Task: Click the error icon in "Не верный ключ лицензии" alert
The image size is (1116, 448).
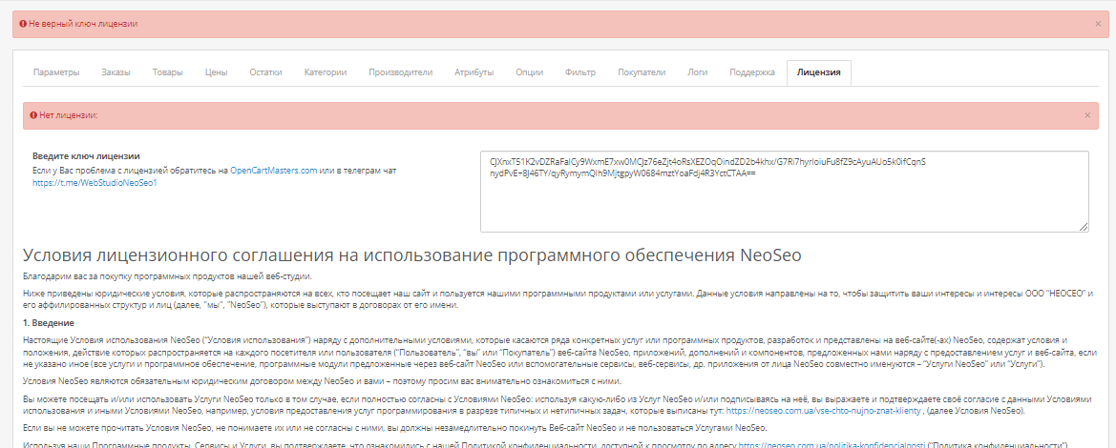Action: click(x=23, y=24)
